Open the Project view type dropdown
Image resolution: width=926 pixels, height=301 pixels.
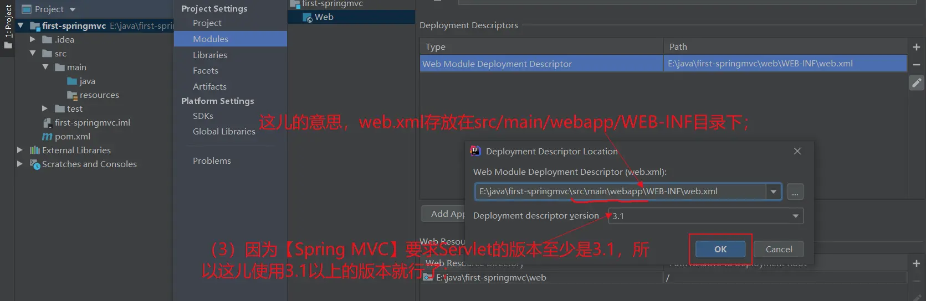(x=73, y=9)
